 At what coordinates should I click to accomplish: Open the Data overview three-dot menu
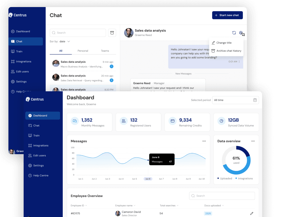[x=253, y=141]
